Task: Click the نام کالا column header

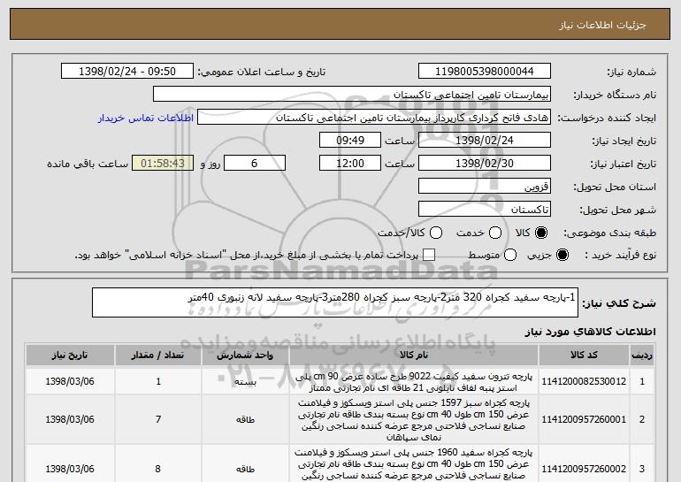Action: pos(414,356)
